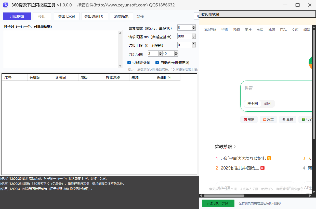Increase the 嵌套层数 value with the up arrow
316x209 pixels.
coord(194,26)
